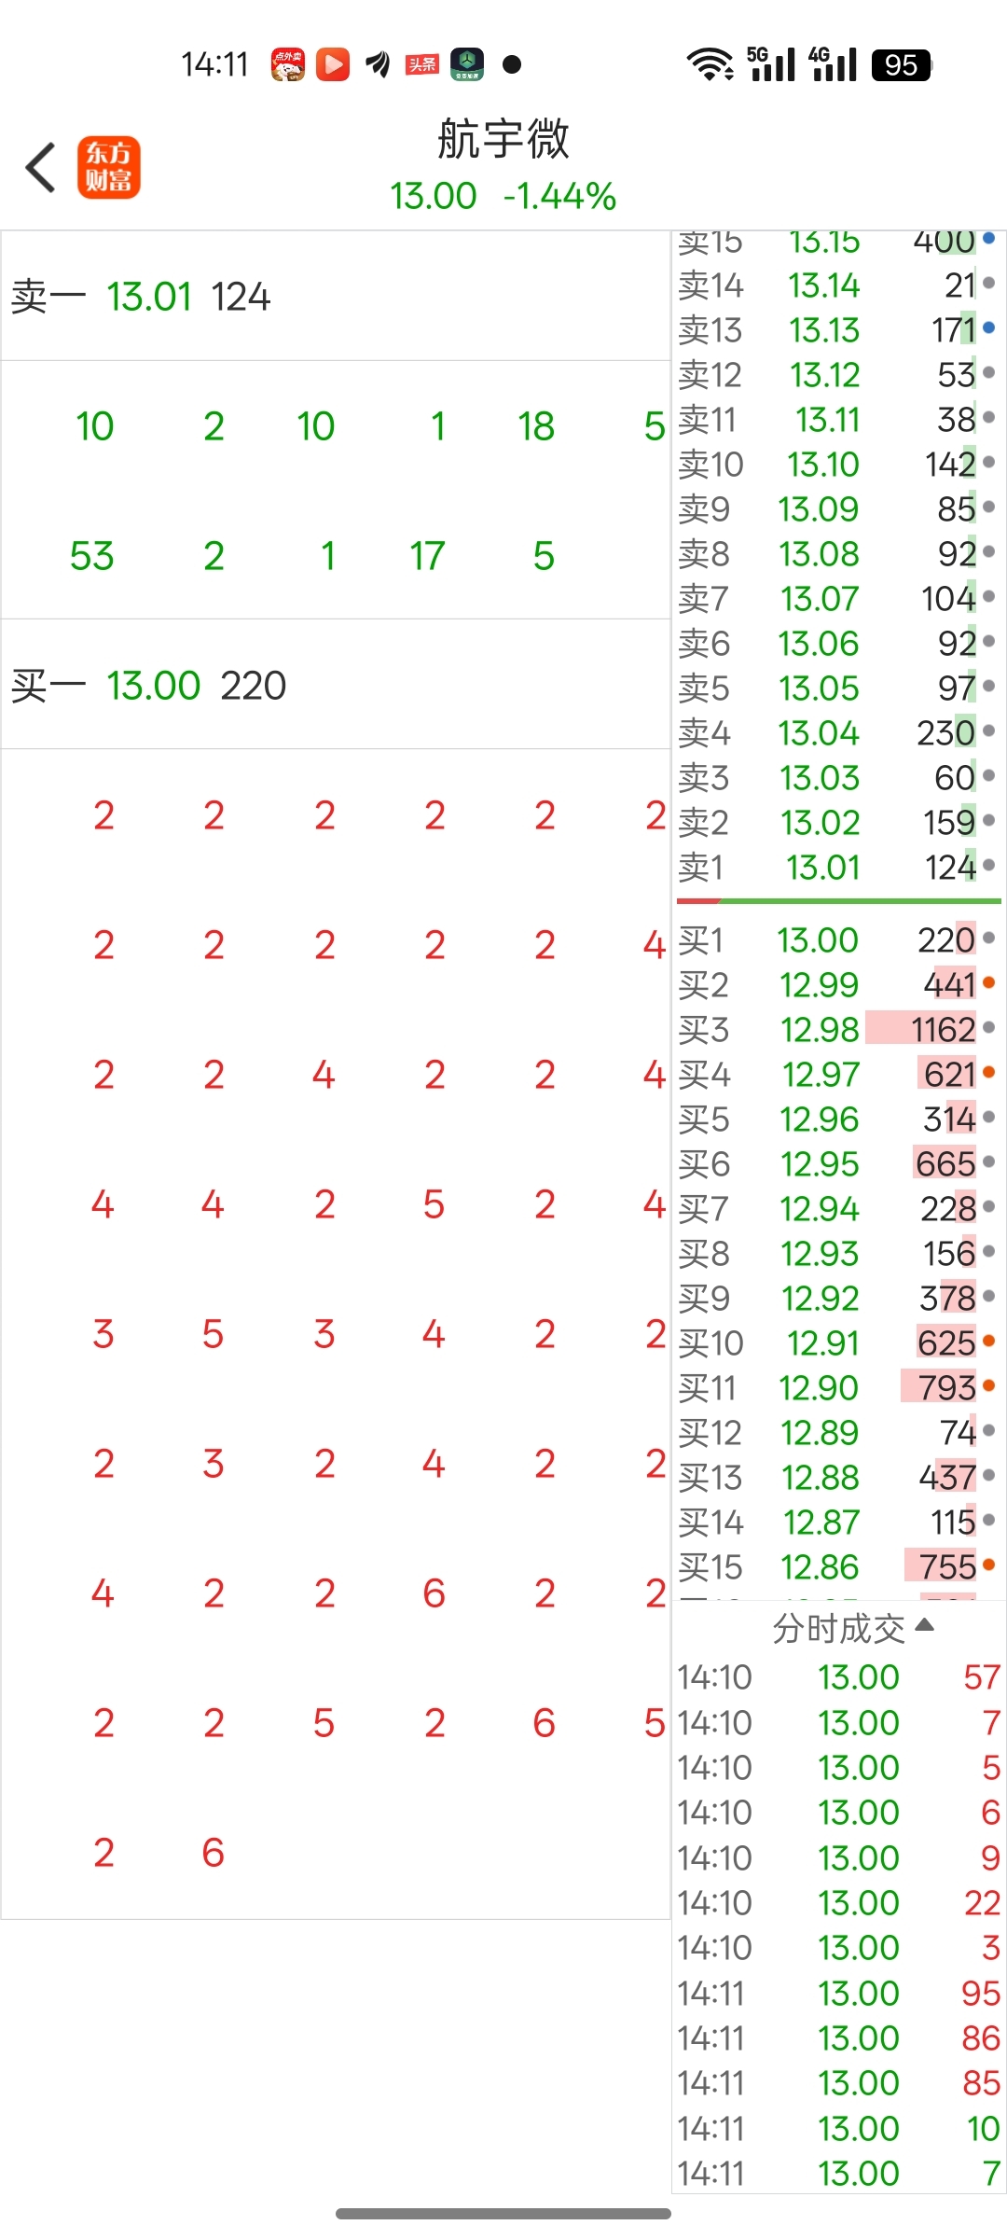Select the 卖4 13.04 order row
Viewport: 1007px width, 2239px height.
pyautogui.click(x=837, y=733)
